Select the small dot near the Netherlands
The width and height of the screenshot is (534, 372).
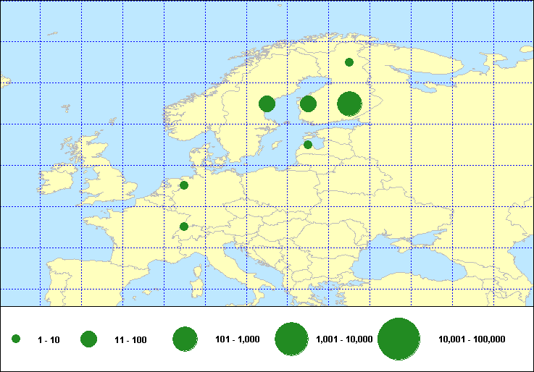click(184, 185)
